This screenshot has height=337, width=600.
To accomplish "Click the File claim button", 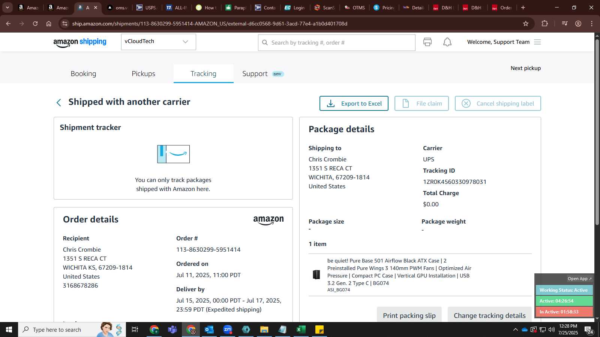I will click(x=421, y=103).
